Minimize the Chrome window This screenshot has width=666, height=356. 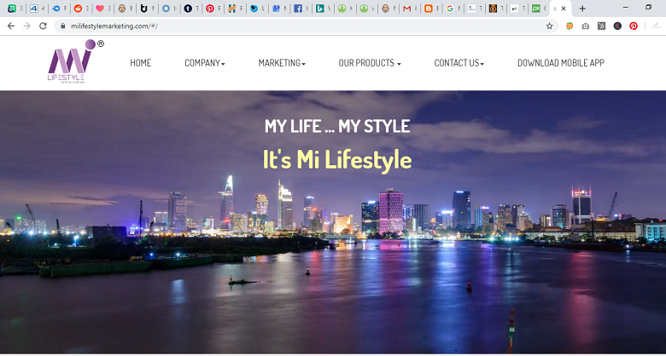626,8
